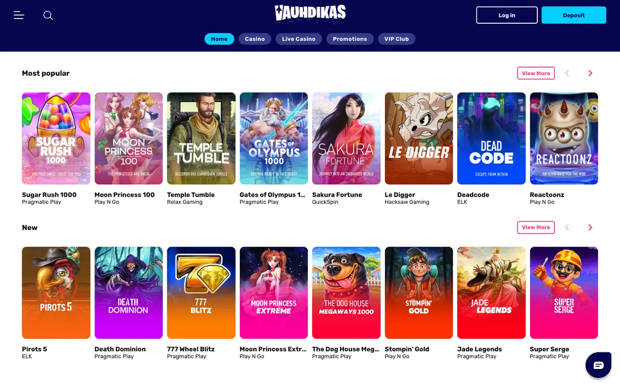Open Super Serge game thumbnail

(564, 293)
